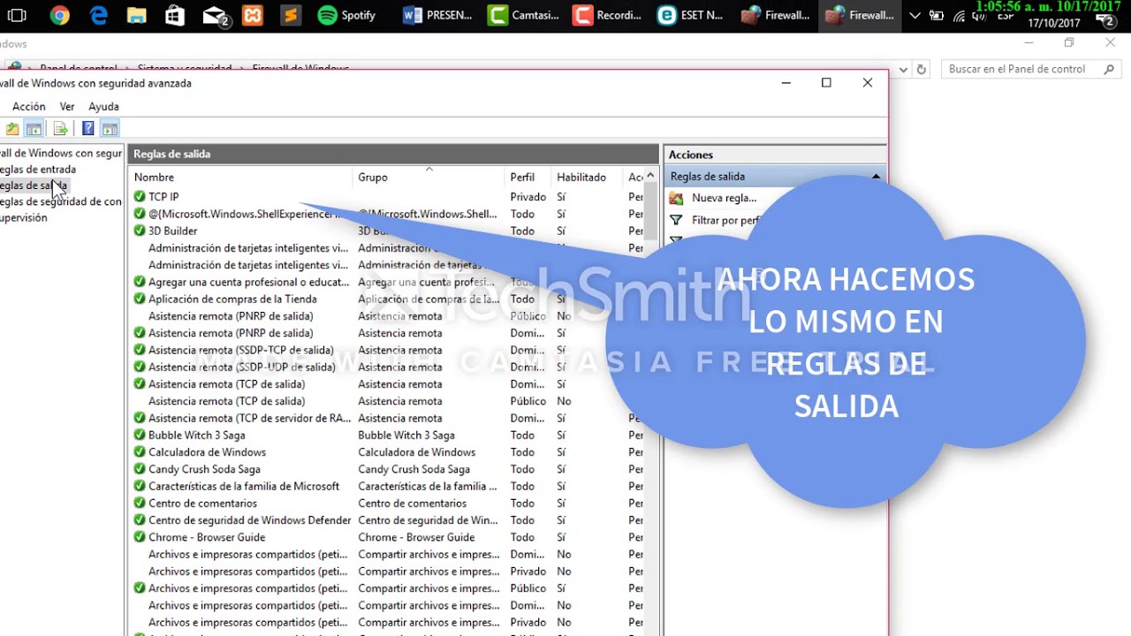Click the magnifier icon in Control Panel search box
This screenshot has width=1131, height=636.
coord(1108,69)
